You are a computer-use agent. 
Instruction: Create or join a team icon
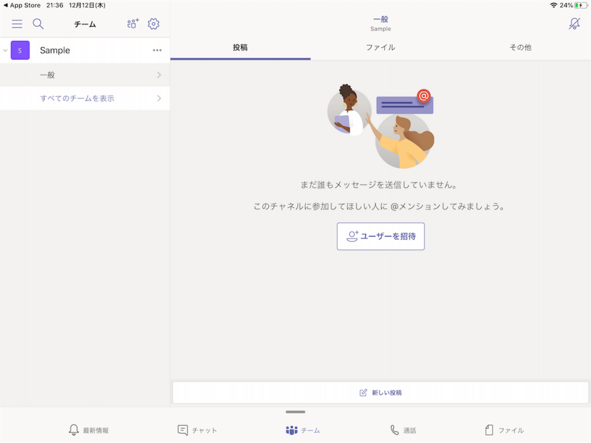[x=133, y=24]
